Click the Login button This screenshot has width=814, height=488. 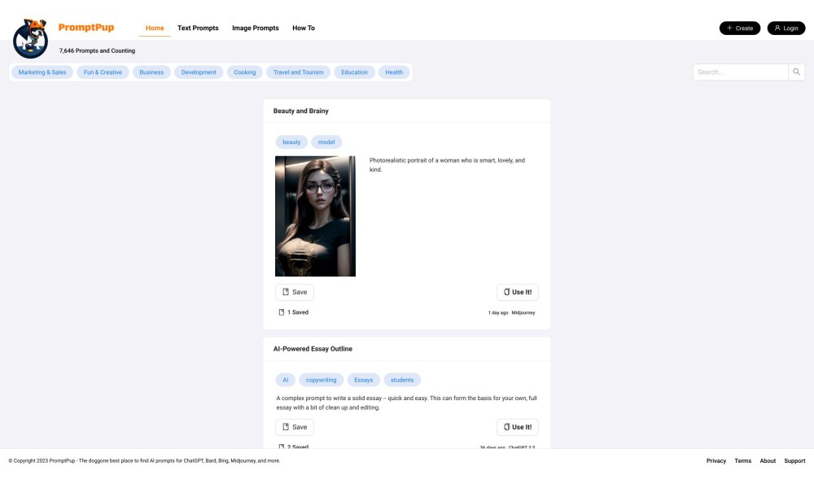pos(786,28)
